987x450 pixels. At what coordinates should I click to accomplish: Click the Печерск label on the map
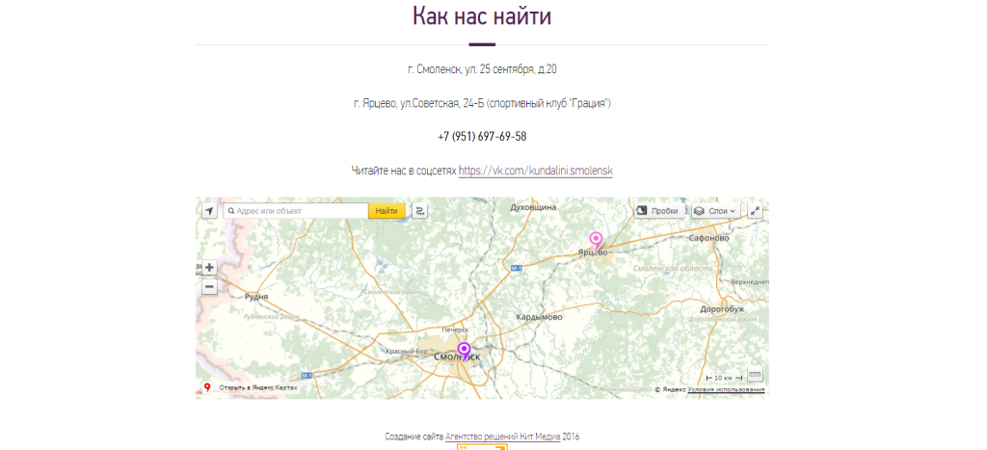pos(455,330)
